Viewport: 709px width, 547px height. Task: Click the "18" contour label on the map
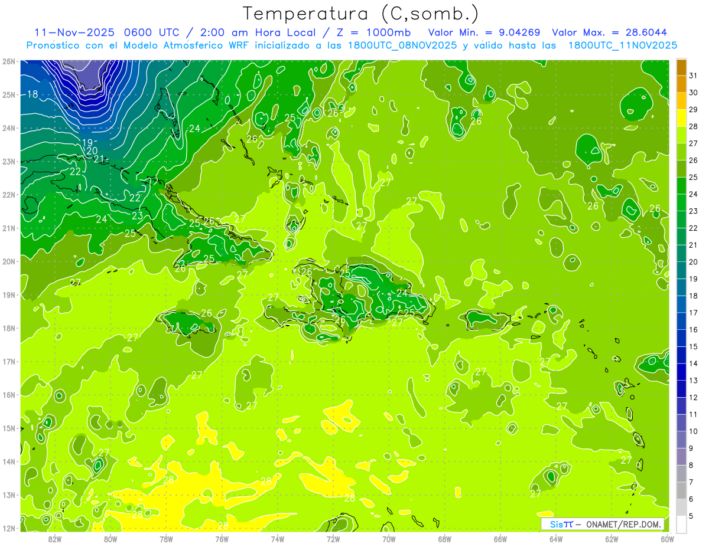tap(32, 94)
